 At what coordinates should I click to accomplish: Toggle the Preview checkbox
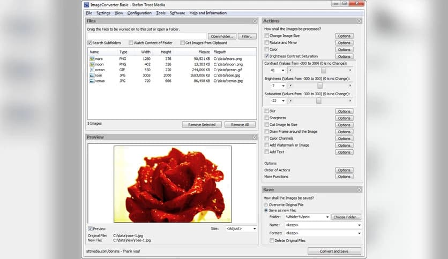pyautogui.click(x=90, y=228)
